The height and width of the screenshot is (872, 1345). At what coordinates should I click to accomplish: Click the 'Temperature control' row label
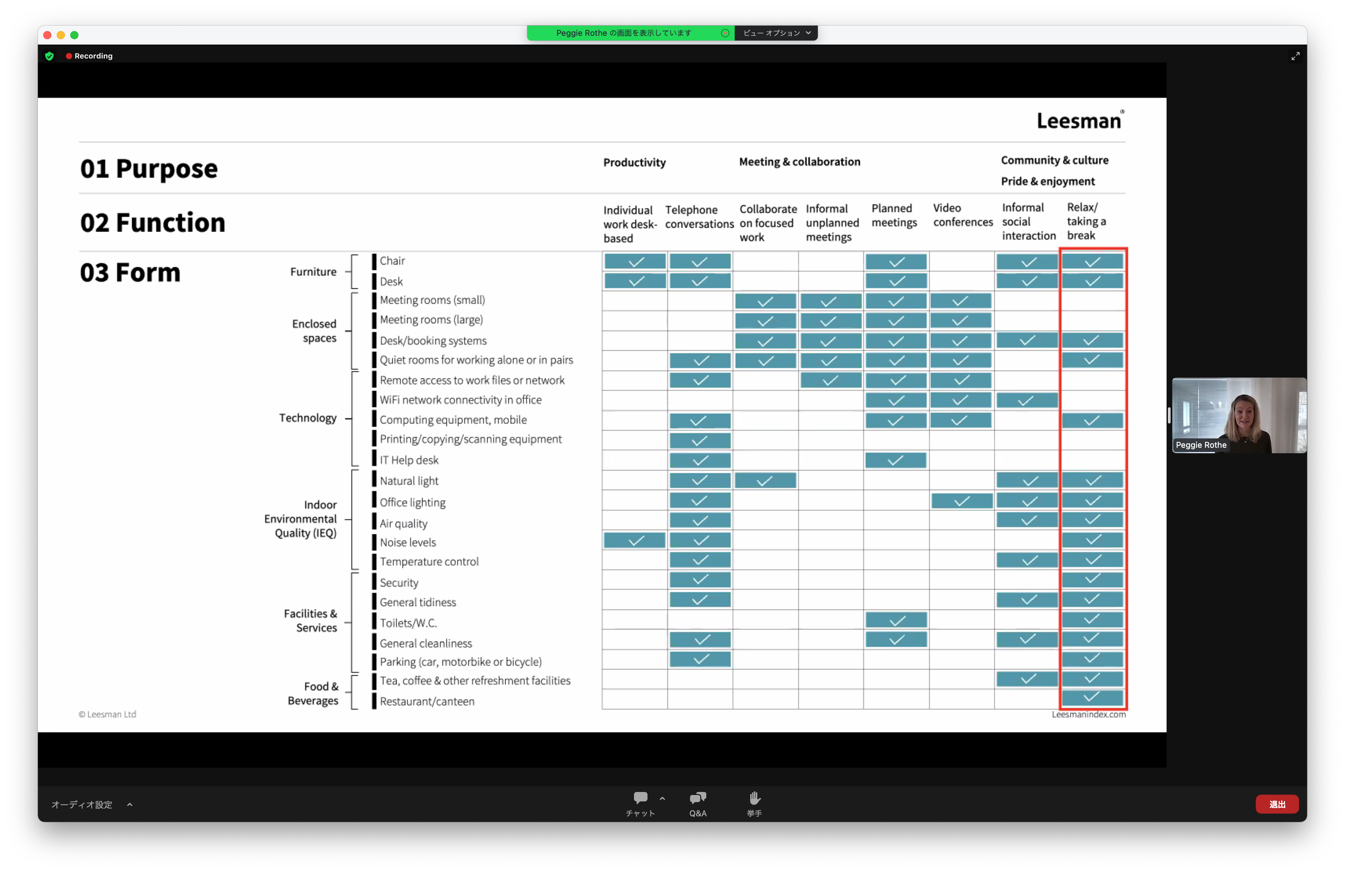pyautogui.click(x=429, y=561)
